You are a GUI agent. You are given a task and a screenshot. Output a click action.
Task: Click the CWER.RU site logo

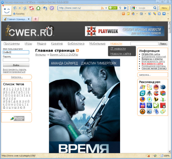(x=29, y=31)
